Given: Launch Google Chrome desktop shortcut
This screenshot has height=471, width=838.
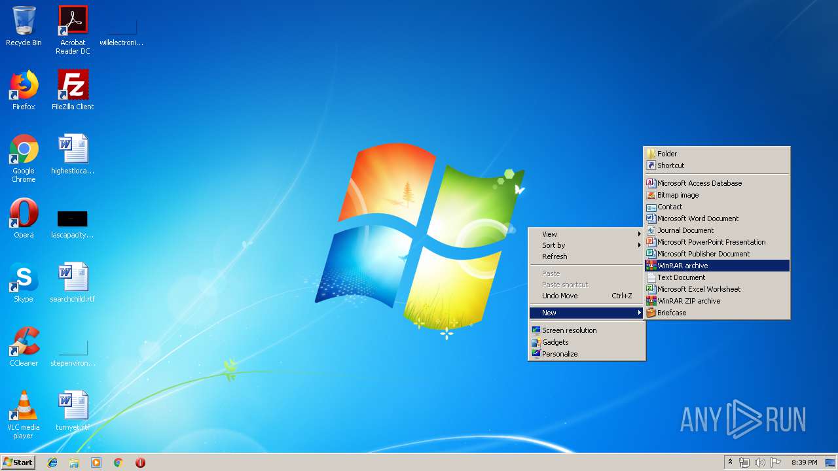Looking at the screenshot, I should [x=24, y=158].
